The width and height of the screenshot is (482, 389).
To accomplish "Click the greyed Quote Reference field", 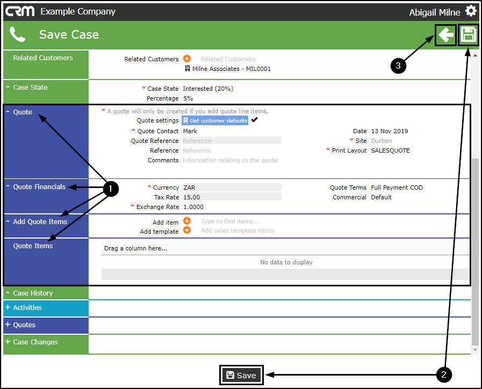I will 232,140.
